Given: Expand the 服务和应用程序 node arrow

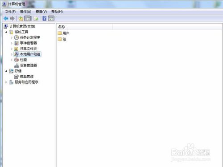Looking at the screenshot, I should (6, 82).
